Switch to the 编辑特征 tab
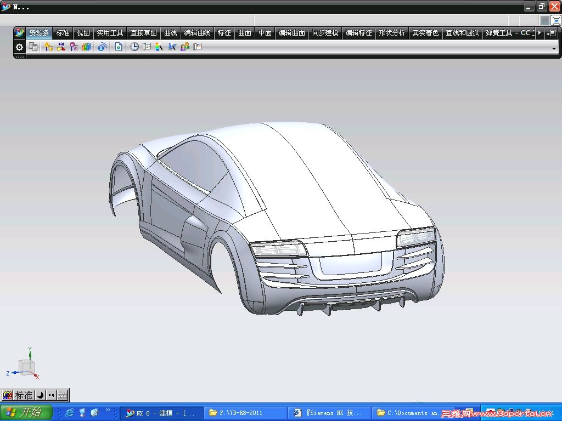562x421 pixels. point(358,33)
